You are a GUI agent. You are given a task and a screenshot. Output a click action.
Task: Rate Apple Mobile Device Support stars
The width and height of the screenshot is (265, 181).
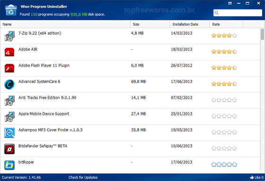224,116
